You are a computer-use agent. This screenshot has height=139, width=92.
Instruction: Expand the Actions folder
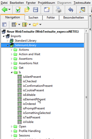(x=12, y=50)
